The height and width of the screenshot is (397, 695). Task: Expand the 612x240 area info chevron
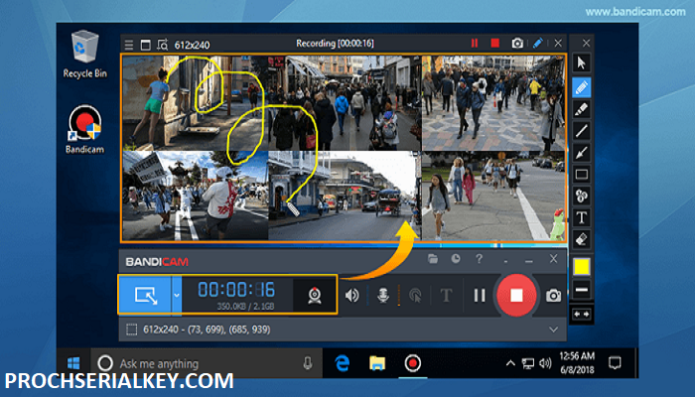553,330
